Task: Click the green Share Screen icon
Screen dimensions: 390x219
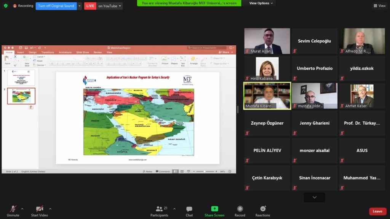Action: pos(214,209)
